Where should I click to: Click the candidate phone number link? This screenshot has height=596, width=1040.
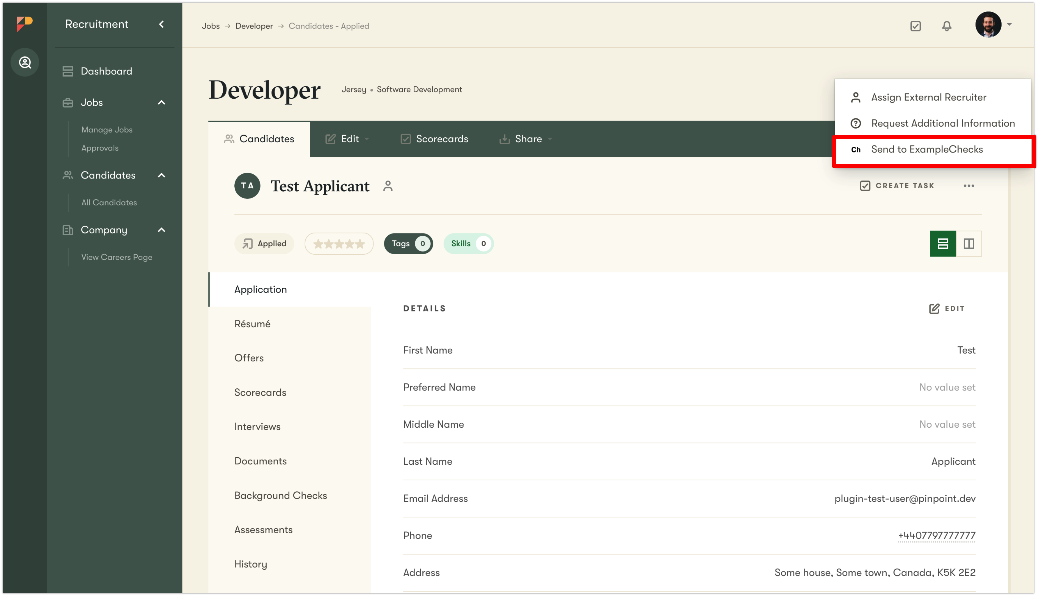[x=936, y=535]
